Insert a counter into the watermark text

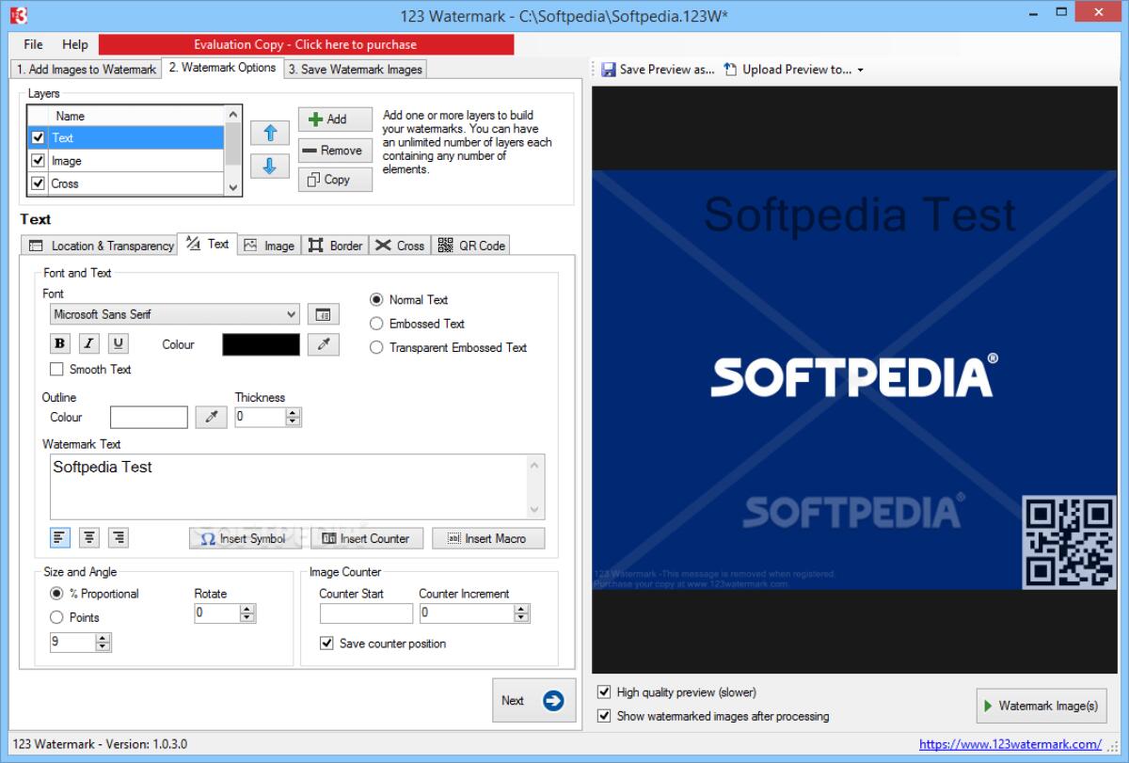tap(366, 537)
